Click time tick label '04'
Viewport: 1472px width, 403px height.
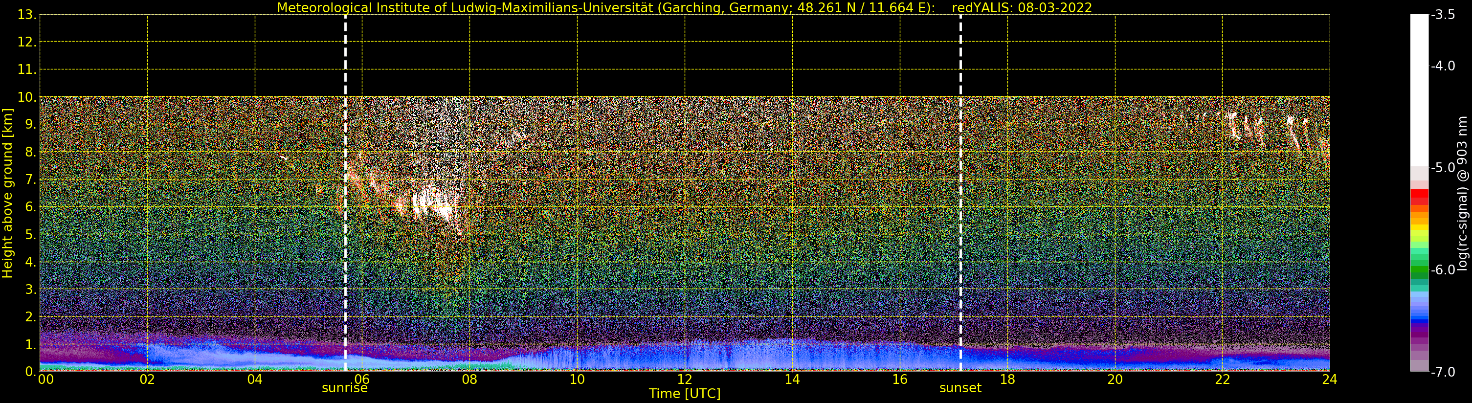pos(255,380)
